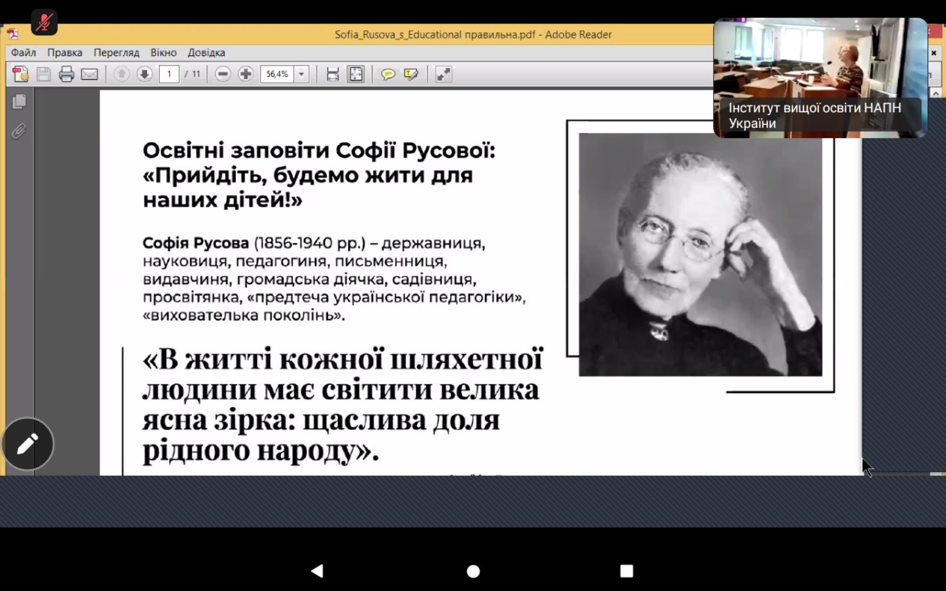
Task: Go to the next page with the down arrow
Action: [144, 74]
